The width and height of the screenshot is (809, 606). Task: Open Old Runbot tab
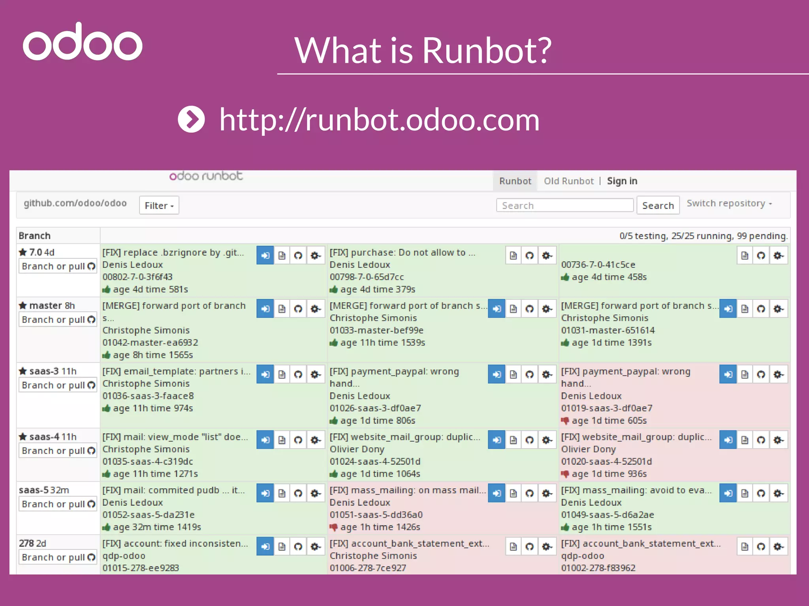click(x=568, y=181)
